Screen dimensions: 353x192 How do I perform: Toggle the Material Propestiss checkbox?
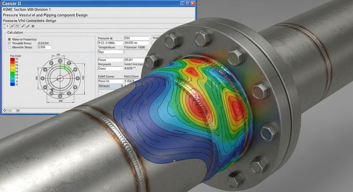(9, 39)
